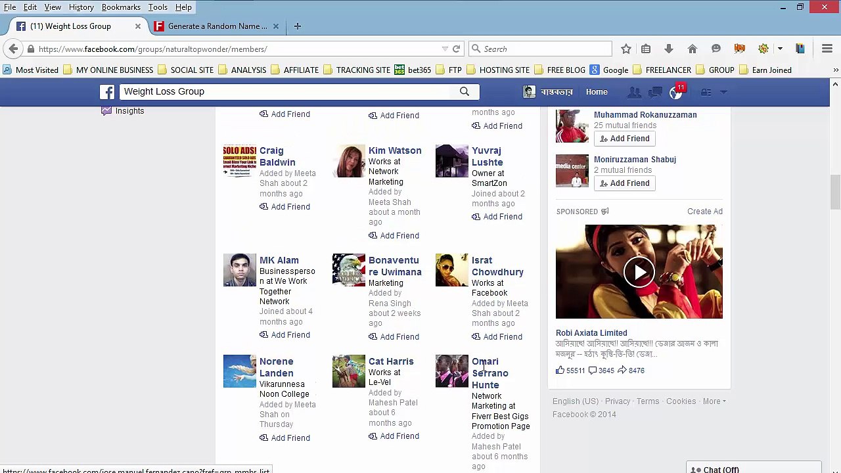
Task: Add Muhammad Rokanuzzaman as friend
Action: (625, 139)
